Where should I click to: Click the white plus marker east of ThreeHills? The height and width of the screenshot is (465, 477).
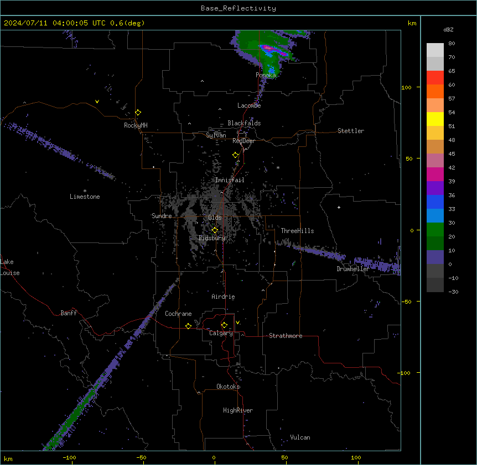339,207
